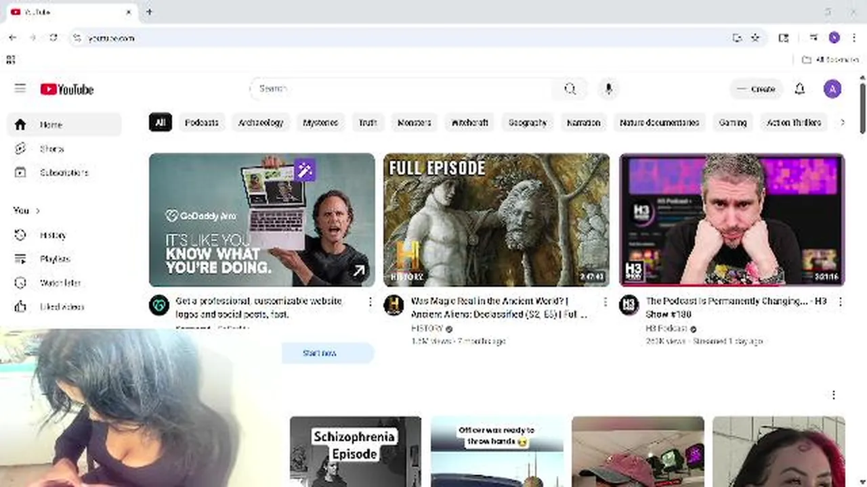The image size is (867, 487).
Task: Select the Nature documentaries chip
Action: (659, 122)
